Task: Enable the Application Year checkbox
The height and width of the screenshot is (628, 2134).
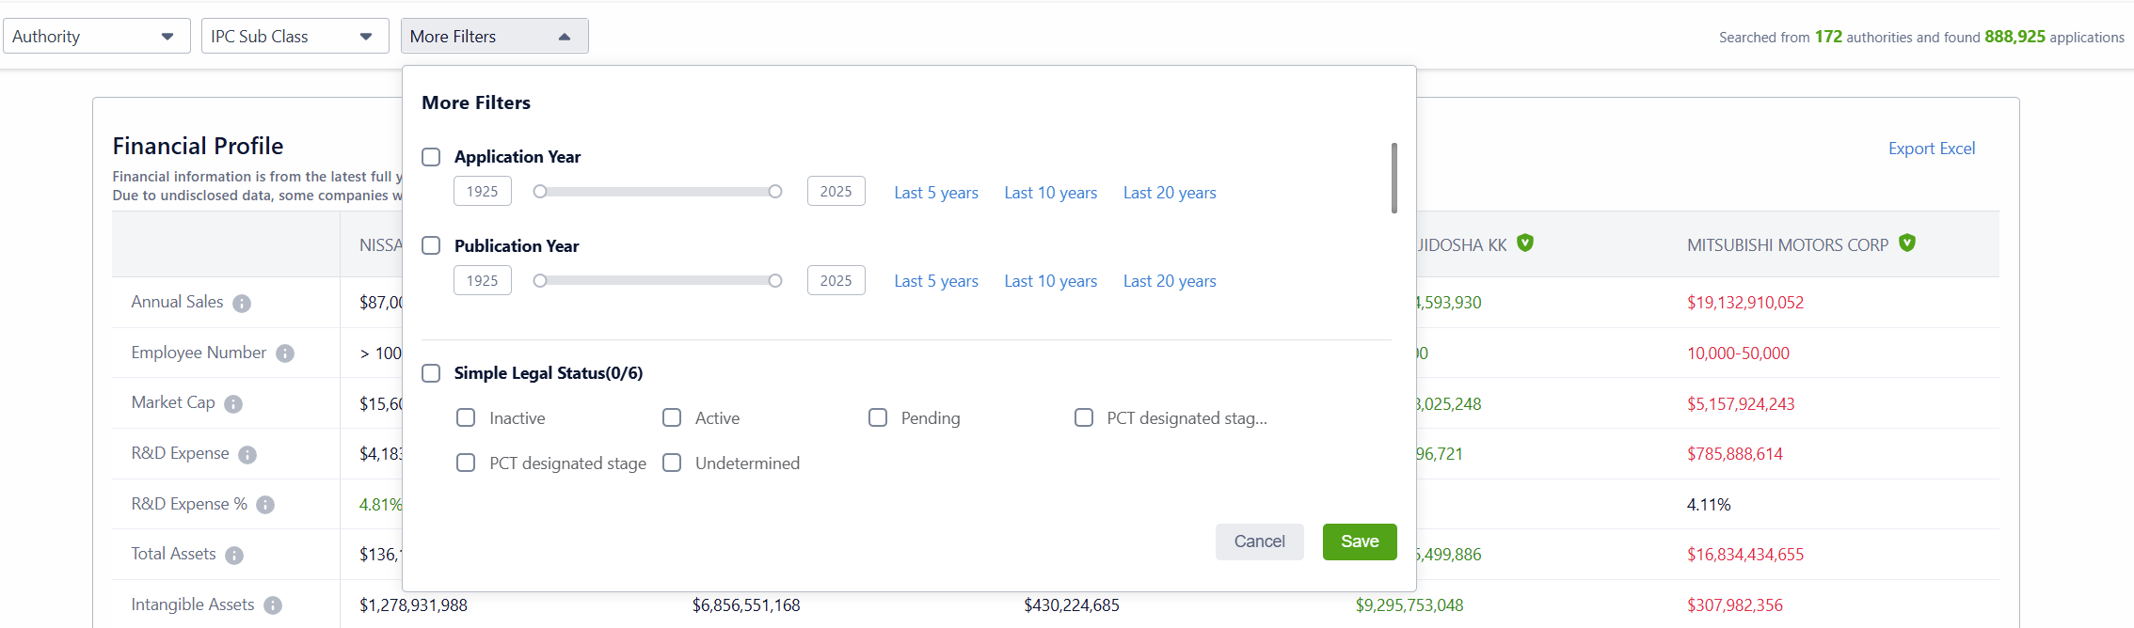Action: pos(431,157)
